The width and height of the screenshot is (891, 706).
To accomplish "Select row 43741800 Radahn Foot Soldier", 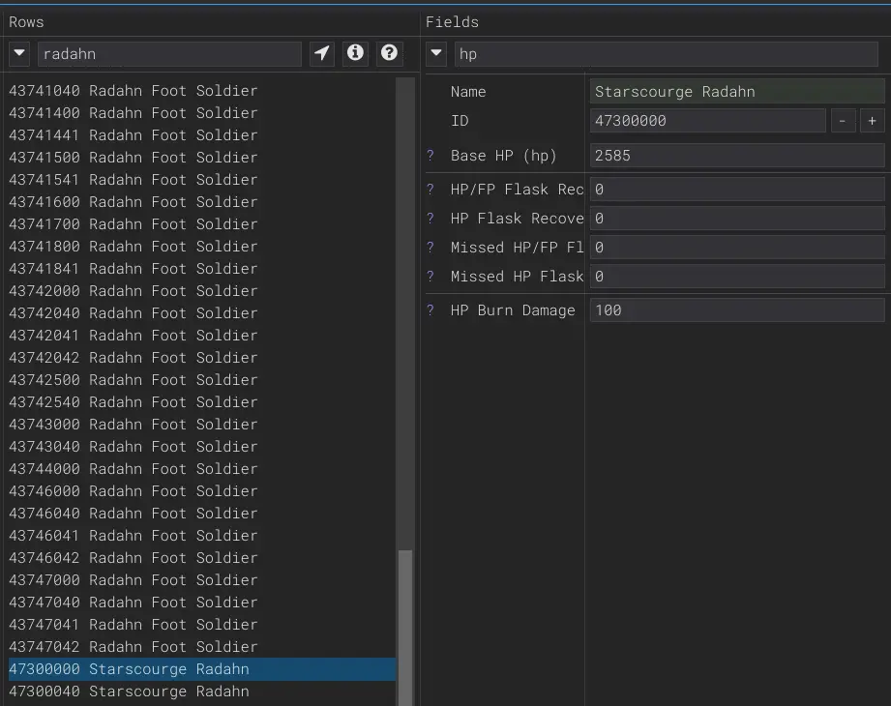I will (202, 246).
